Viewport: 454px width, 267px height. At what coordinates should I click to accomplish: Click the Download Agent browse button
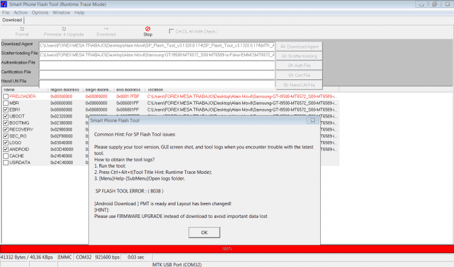coord(299,47)
